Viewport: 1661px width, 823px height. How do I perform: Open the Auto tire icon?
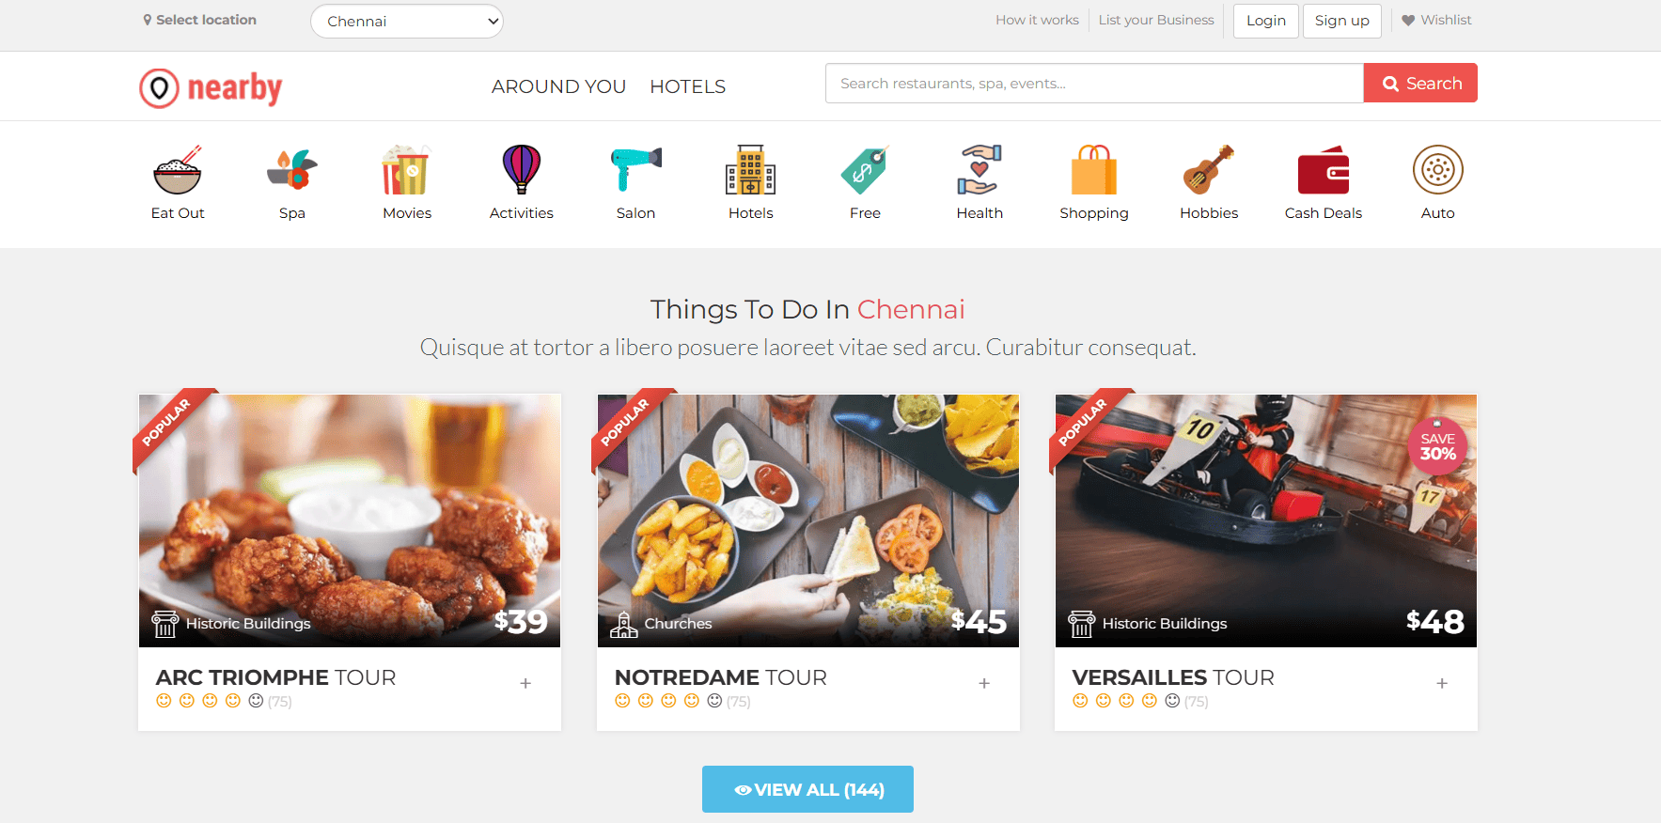coord(1438,170)
